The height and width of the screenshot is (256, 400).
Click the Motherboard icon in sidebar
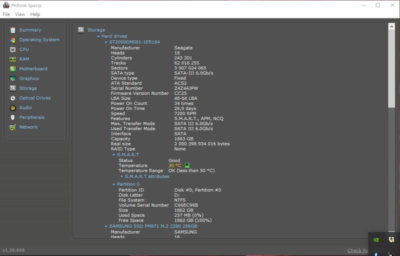(x=12, y=69)
